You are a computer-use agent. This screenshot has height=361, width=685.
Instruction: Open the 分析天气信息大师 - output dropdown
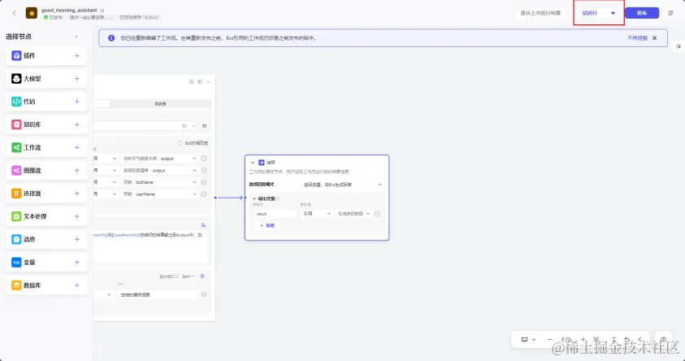(x=160, y=159)
